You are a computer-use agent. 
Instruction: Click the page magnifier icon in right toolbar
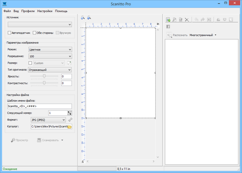(174, 19)
